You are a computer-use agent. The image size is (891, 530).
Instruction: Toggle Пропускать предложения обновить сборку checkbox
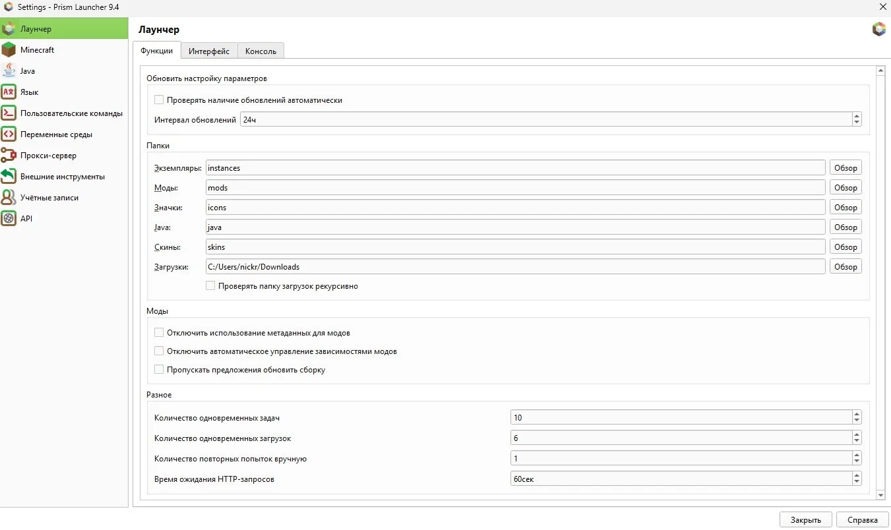tap(159, 370)
